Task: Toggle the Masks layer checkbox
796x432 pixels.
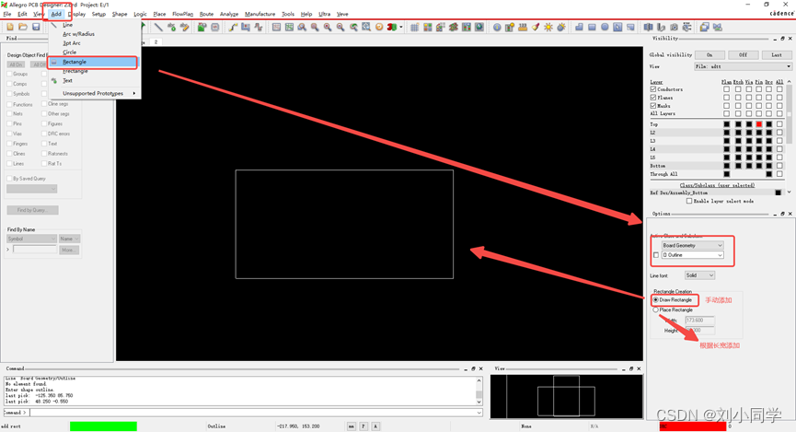Action: click(x=653, y=105)
